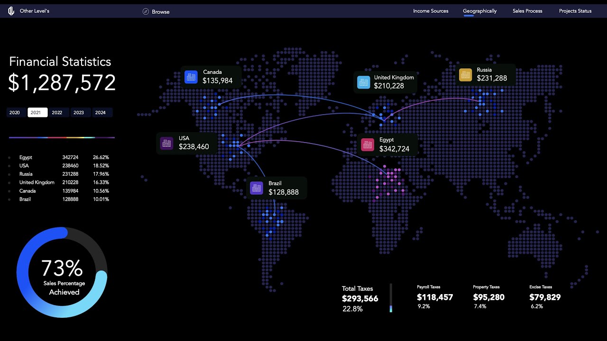The image size is (607, 341).
Task: Click the USA building icon
Action: tap(166, 143)
